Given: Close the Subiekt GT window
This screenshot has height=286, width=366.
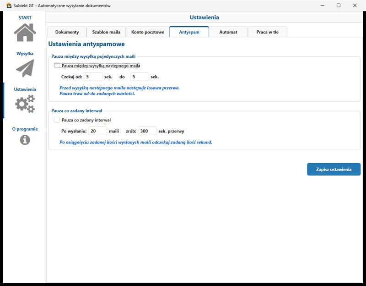Looking at the screenshot, I should [355, 5].
